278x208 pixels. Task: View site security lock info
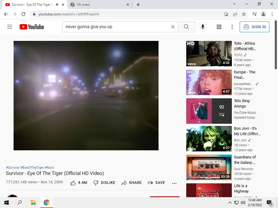pyautogui.click(x=34, y=14)
